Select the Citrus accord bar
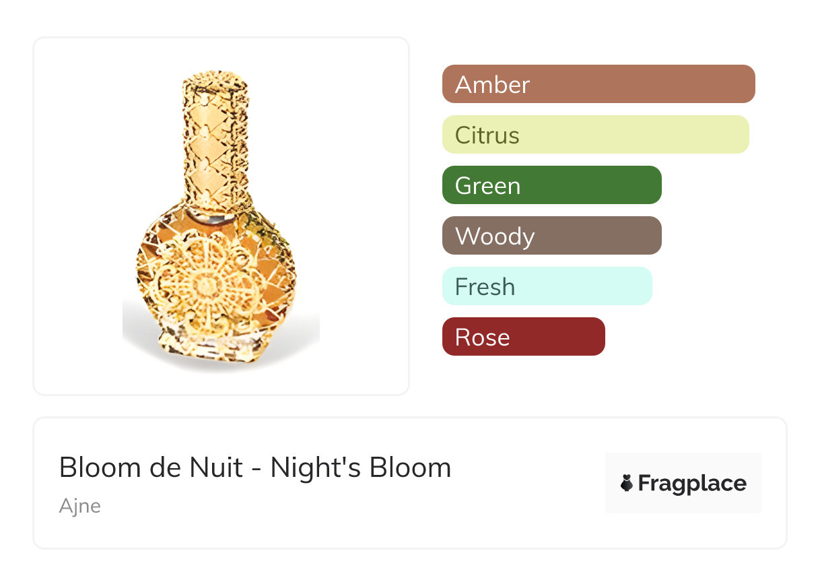820x582 pixels. click(595, 135)
